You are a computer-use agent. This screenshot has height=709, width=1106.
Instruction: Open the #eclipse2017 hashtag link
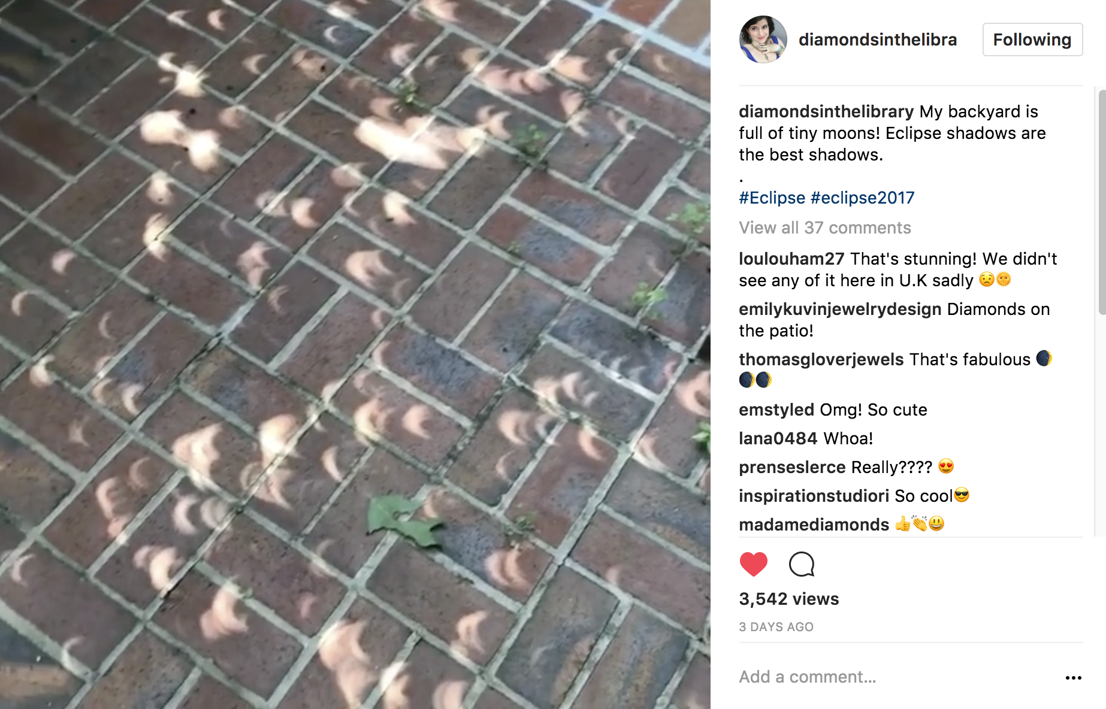coord(862,198)
